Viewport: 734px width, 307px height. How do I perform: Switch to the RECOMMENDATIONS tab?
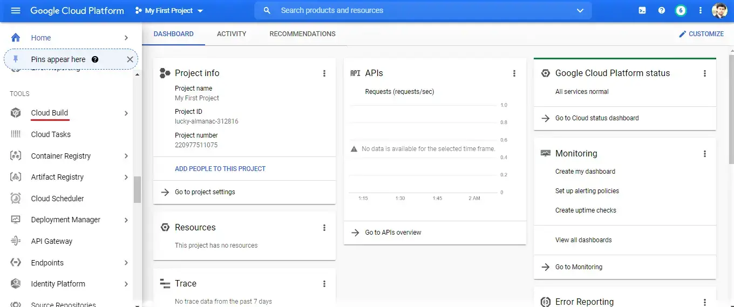click(302, 33)
